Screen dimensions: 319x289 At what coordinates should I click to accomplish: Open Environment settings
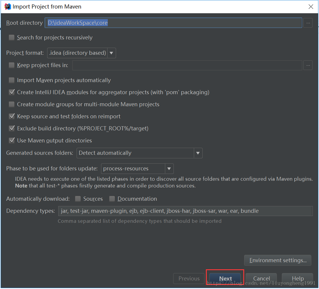278,260
